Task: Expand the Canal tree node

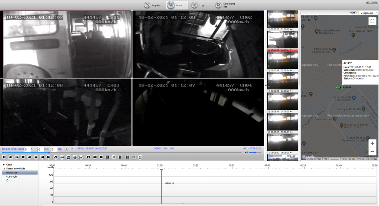Action: [4, 165]
